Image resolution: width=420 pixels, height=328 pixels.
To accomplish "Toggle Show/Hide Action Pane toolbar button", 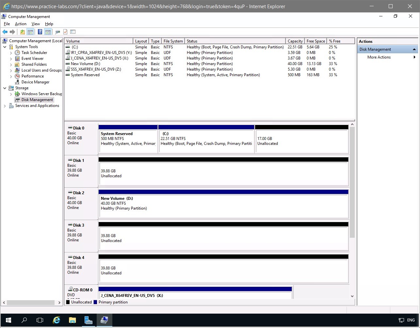I will pos(48,32).
